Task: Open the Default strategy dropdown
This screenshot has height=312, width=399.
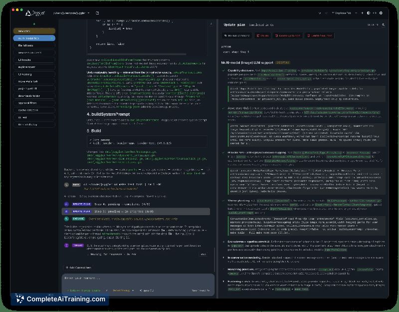Action: point(123,291)
